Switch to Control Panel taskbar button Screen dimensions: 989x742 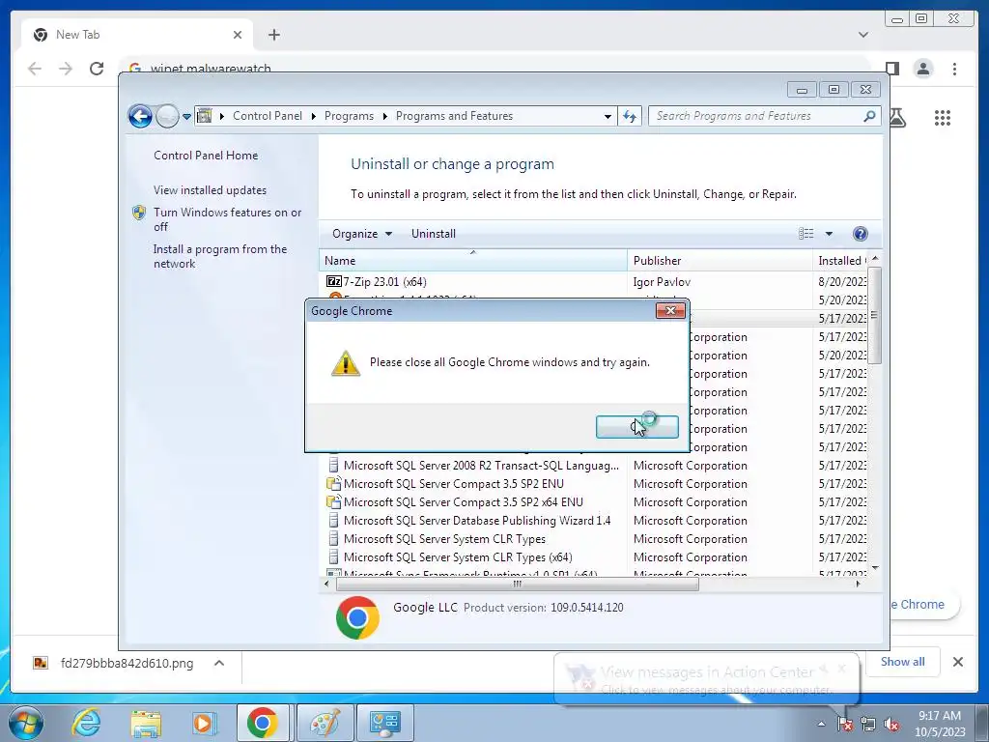(385, 723)
